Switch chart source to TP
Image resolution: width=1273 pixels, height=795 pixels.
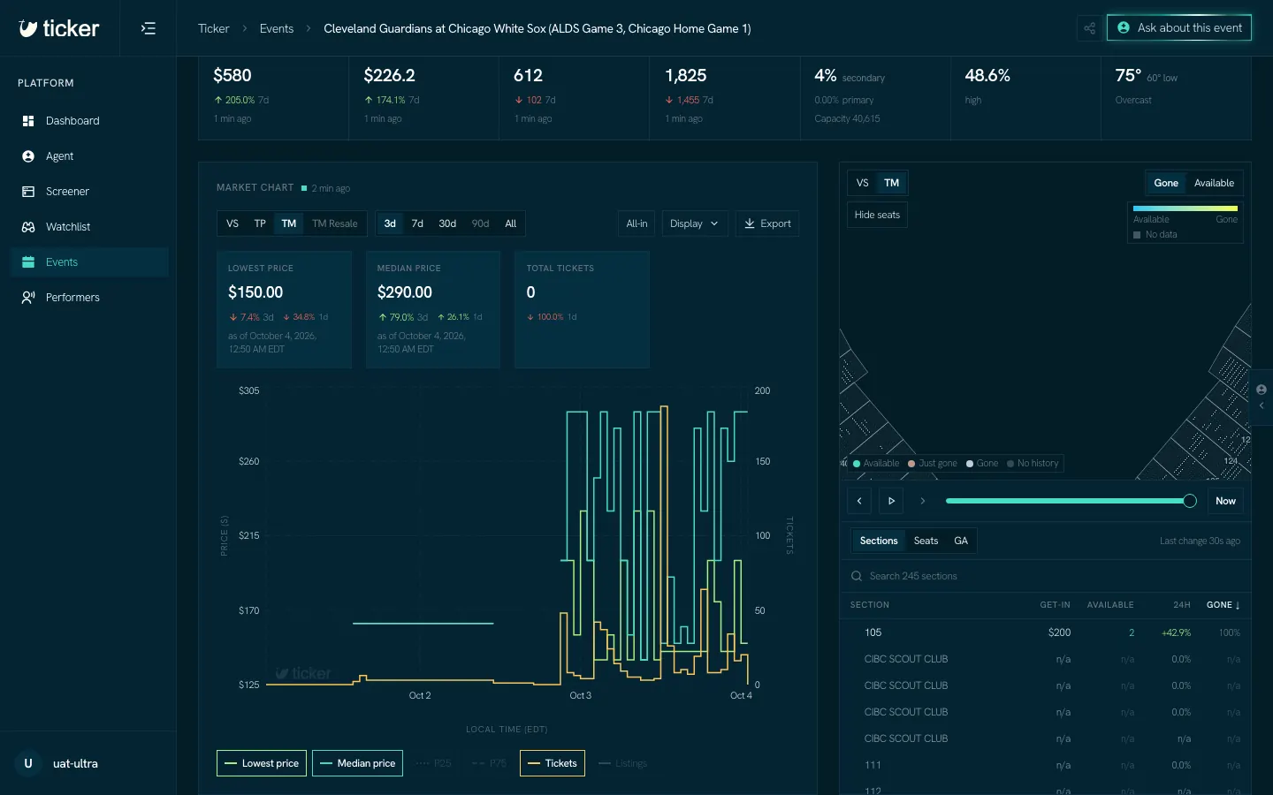click(x=260, y=223)
